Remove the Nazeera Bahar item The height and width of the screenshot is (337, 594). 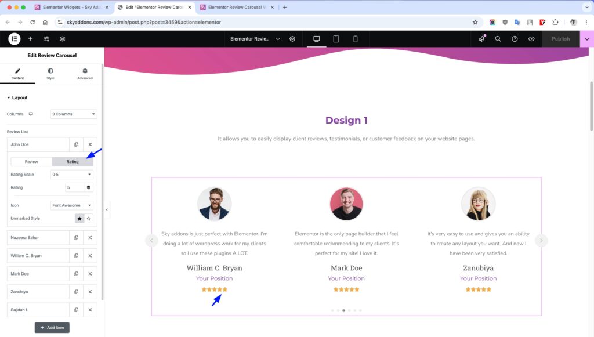(x=90, y=237)
